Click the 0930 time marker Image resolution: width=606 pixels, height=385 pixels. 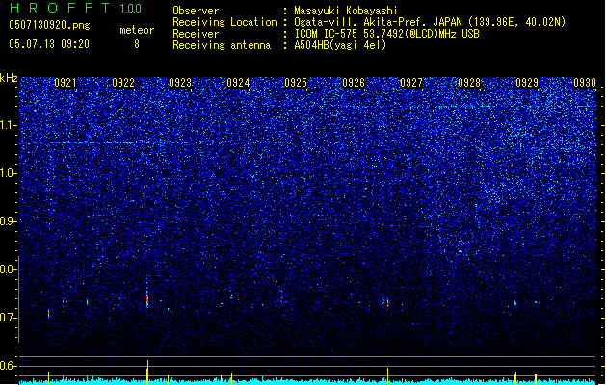(x=585, y=82)
